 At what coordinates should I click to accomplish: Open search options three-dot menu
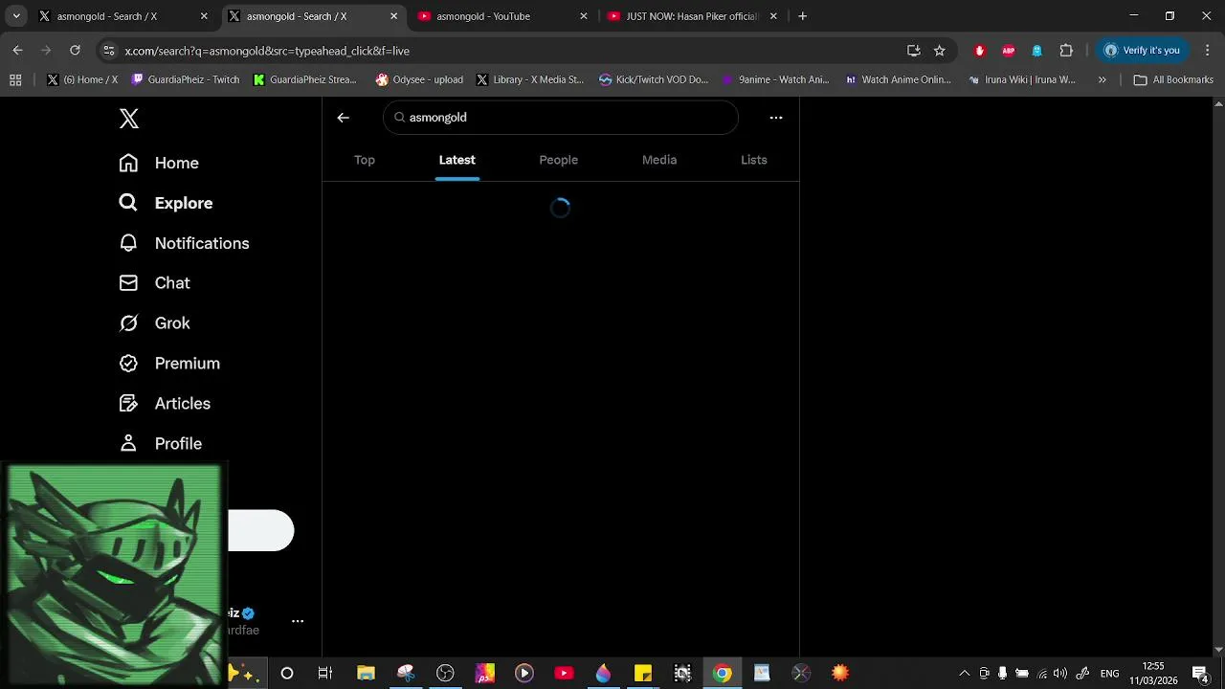point(776,118)
